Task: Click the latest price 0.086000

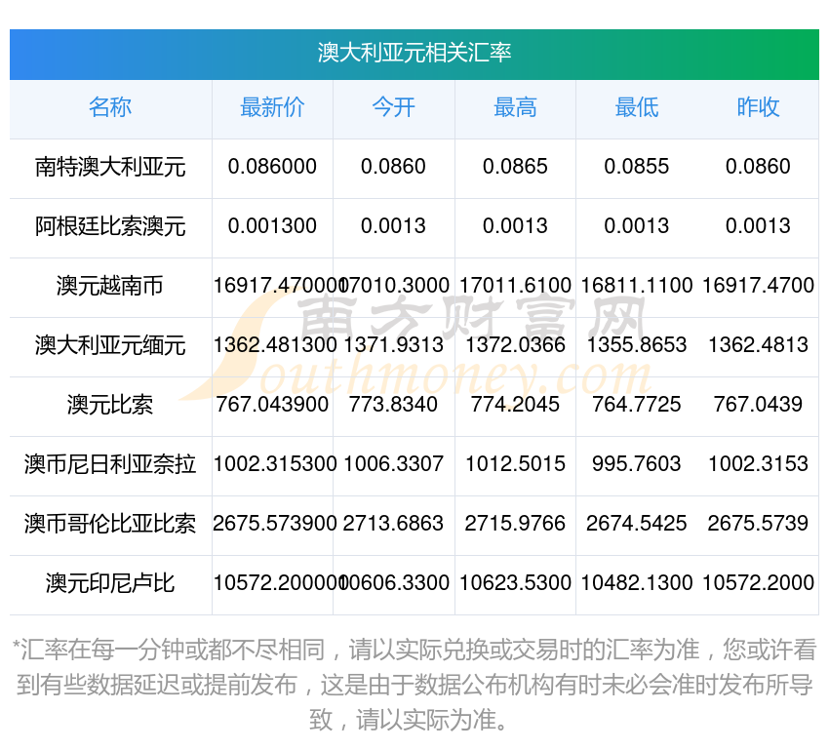Action: pyautogui.click(x=272, y=167)
